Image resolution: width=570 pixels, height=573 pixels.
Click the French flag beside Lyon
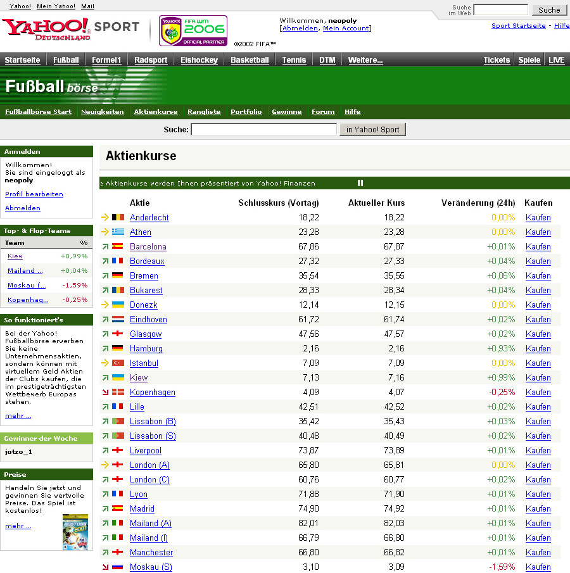(x=118, y=494)
